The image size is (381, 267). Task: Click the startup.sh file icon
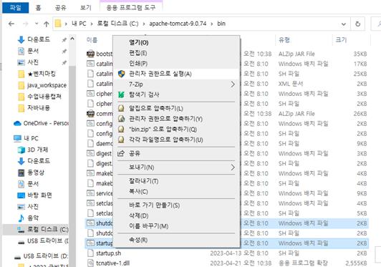90,253
